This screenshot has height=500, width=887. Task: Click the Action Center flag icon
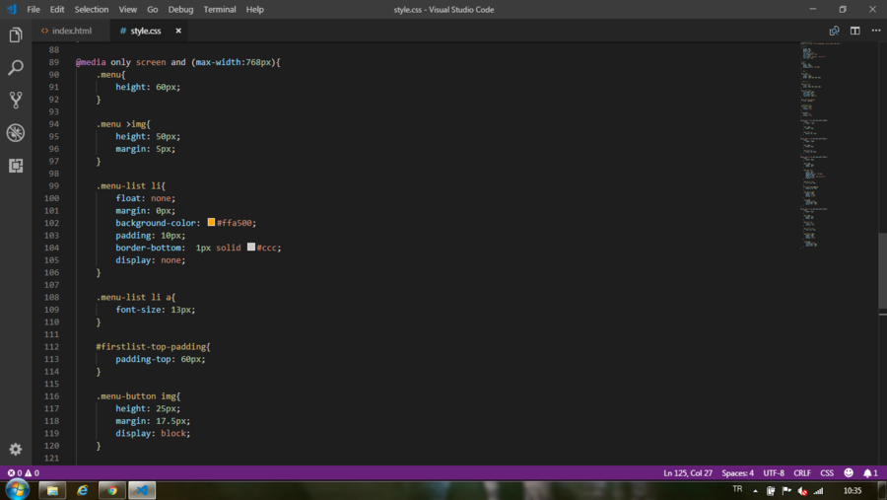(786, 491)
